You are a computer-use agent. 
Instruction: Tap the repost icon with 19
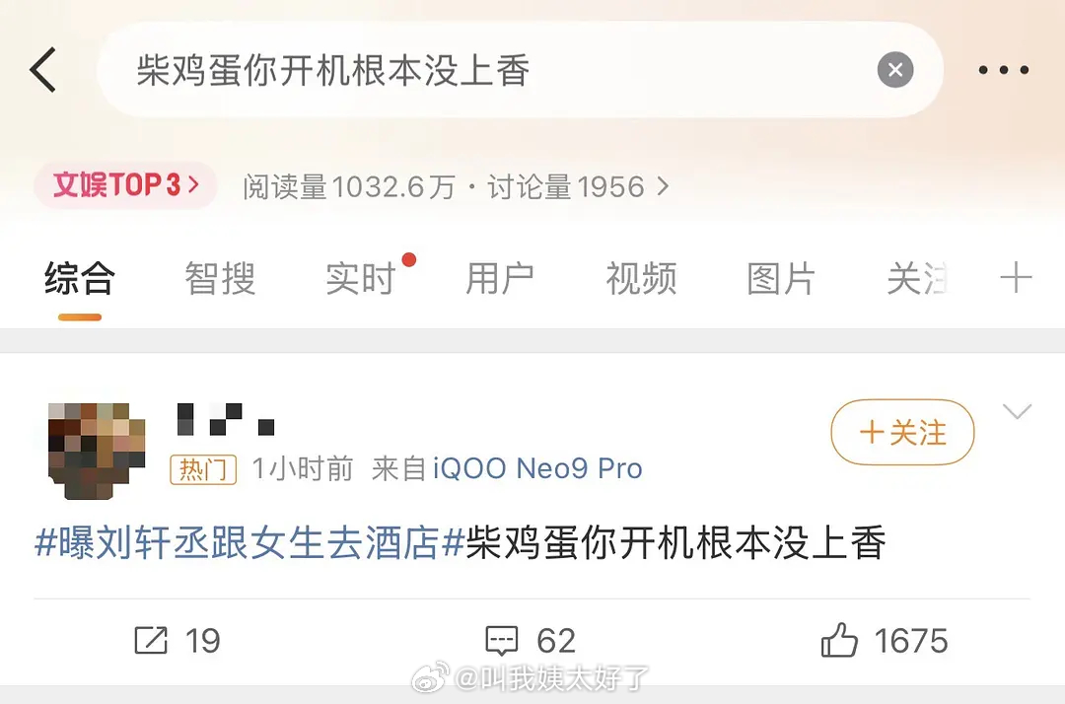click(151, 640)
